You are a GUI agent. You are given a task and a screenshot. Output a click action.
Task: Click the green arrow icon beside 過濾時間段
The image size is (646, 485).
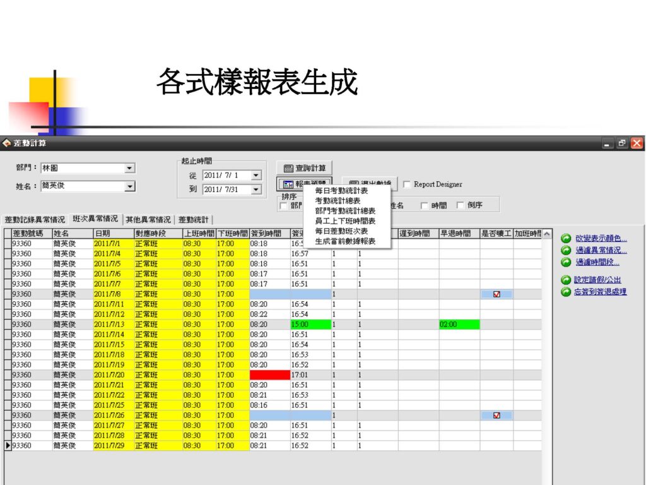(x=566, y=262)
